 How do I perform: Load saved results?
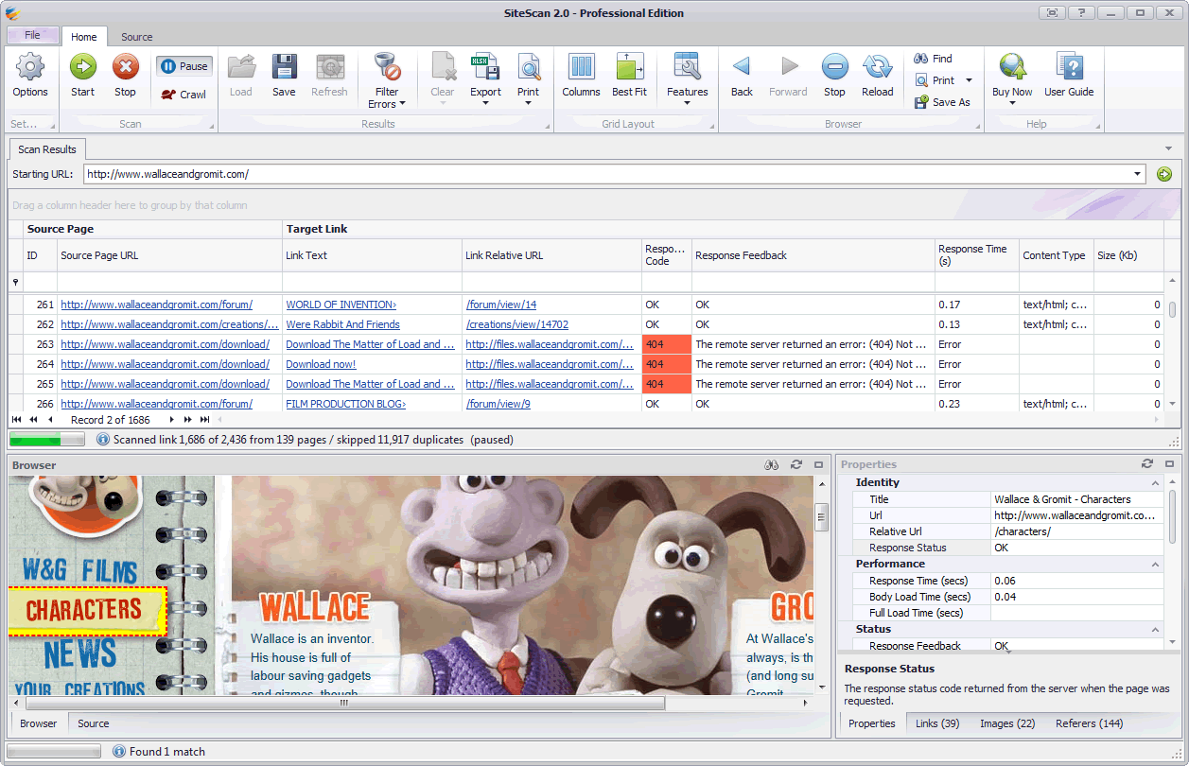pyautogui.click(x=241, y=76)
